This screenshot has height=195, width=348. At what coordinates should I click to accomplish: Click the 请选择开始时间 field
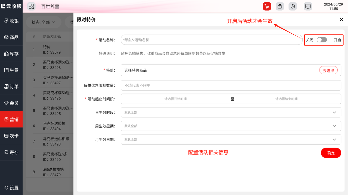click(175, 99)
